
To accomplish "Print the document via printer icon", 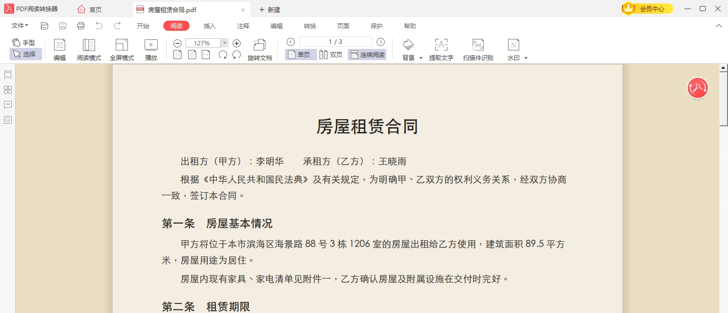I will [x=81, y=26].
